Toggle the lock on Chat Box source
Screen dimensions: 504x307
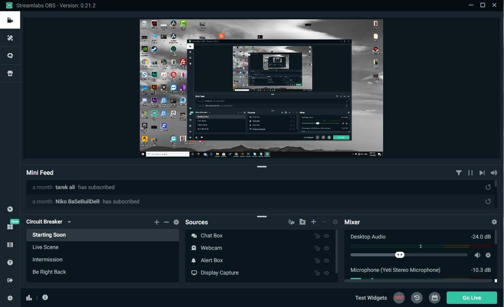pos(317,236)
